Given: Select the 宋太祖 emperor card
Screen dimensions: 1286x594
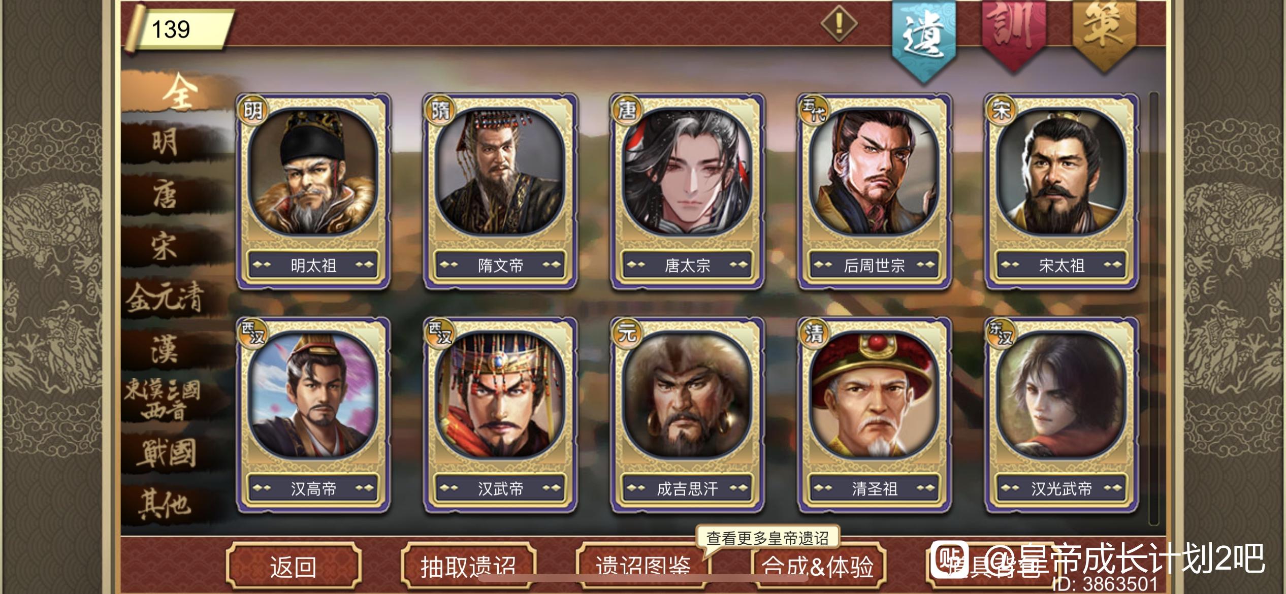Looking at the screenshot, I should point(1061,191).
